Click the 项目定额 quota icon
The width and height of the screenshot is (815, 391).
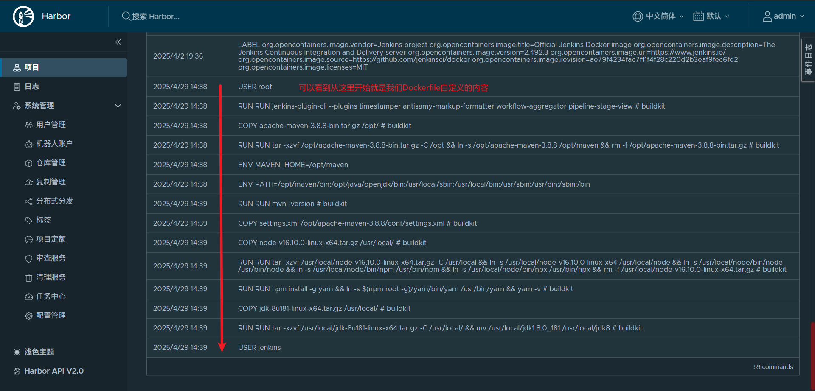29,239
